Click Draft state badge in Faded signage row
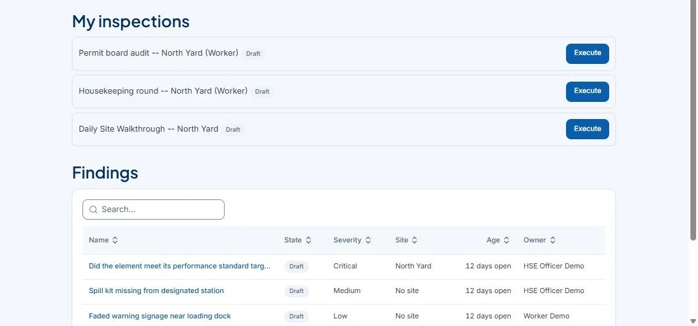Screen dimensions: 698x326 coord(296,317)
